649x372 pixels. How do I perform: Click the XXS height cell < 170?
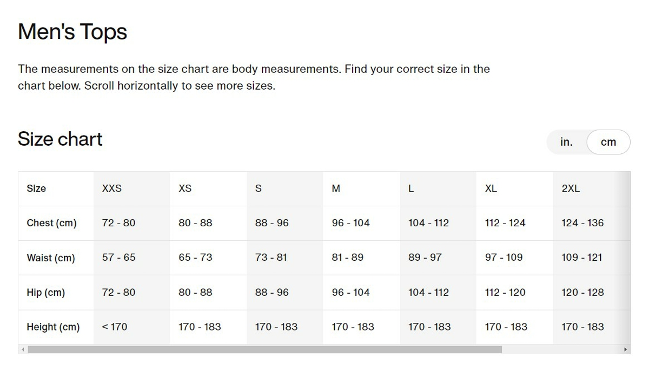click(x=115, y=327)
